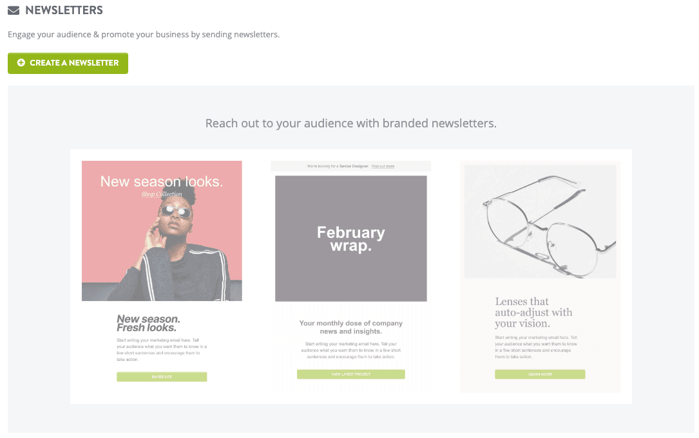699x438 pixels.
Task: Click 'Your monthly dose of company news' heading
Action: click(x=350, y=327)
